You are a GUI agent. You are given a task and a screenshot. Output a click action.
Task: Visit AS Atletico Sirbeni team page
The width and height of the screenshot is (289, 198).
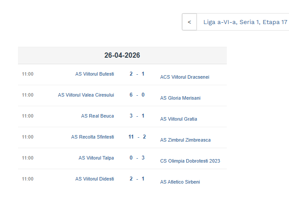(180, 182)
